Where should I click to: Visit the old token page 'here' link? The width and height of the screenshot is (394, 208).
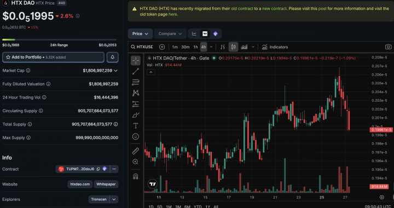172,14
